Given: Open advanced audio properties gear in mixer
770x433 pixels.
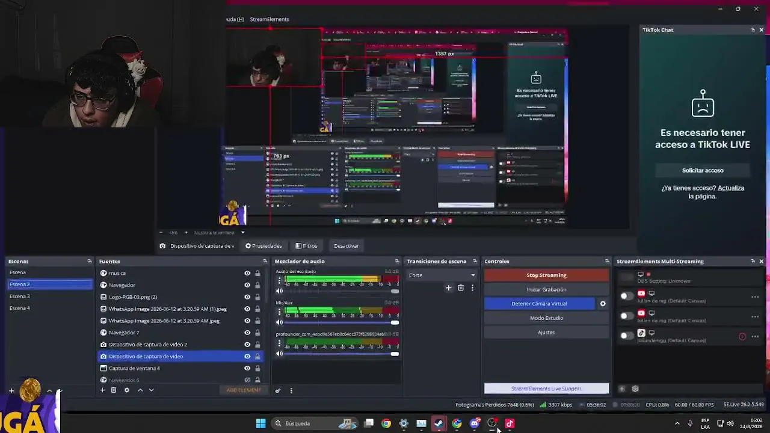Looking at the screenshot, I should [278, 391].
